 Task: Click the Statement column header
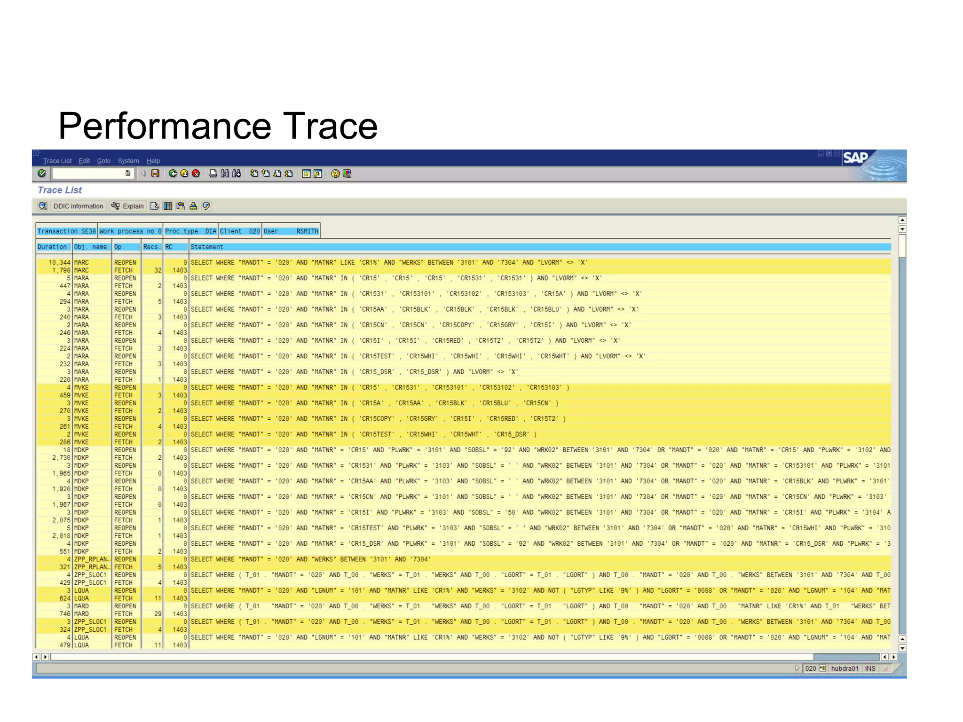coord(540,247)
